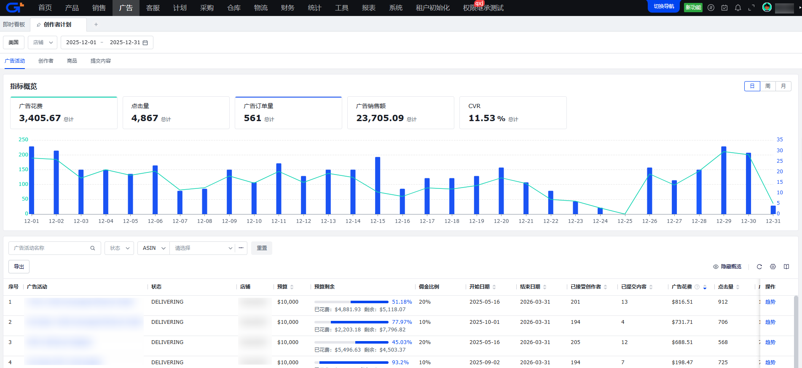Open the 店铺 store dropdown

click(43, 42)
